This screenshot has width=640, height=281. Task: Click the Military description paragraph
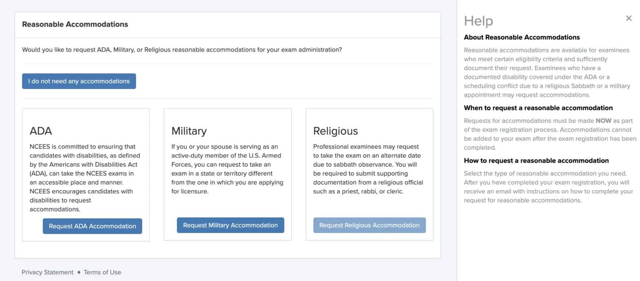227,169
